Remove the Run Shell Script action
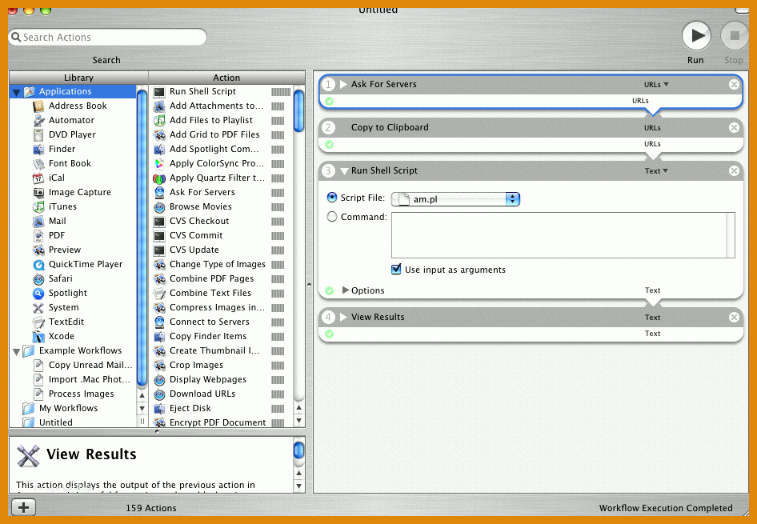 click(734, 171)
